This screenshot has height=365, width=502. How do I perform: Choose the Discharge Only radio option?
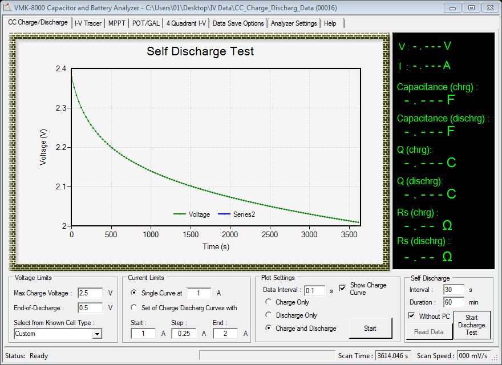click(x=268, y=315)
